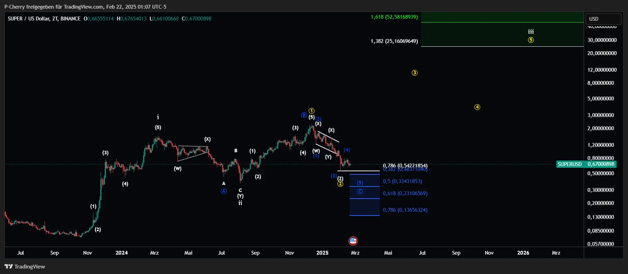This screenshot has width=628, height=274.
Task: Click the 2026 label on time axis
Action: point(523,253)
